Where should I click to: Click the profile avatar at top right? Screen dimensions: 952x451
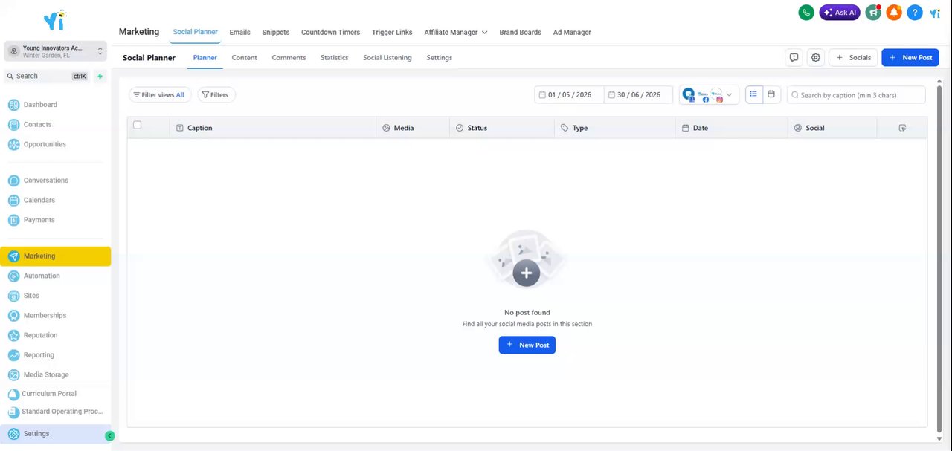point(935,13)
